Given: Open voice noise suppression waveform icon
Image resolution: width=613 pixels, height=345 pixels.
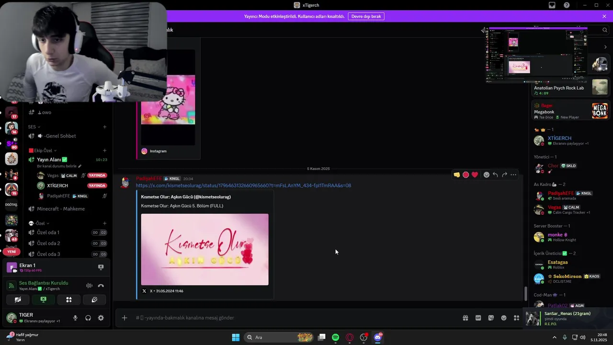Looking at the screenshot, I should point(89,286).
